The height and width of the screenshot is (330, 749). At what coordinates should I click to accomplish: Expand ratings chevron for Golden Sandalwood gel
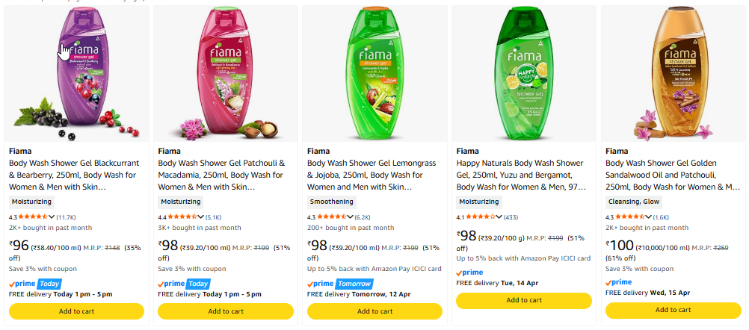(649, 217)
